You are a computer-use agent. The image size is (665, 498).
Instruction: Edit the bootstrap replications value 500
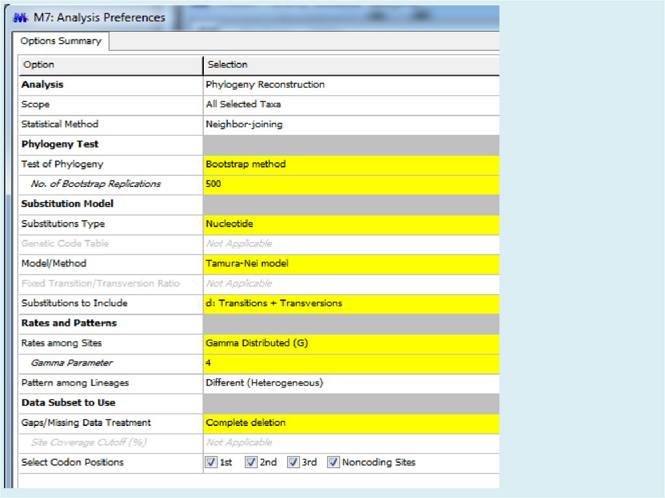point(351,184)
